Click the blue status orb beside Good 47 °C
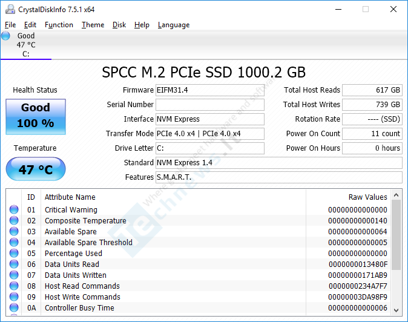Image resolution: width=408 pixels, height=322 pixels. click(5, 36)
